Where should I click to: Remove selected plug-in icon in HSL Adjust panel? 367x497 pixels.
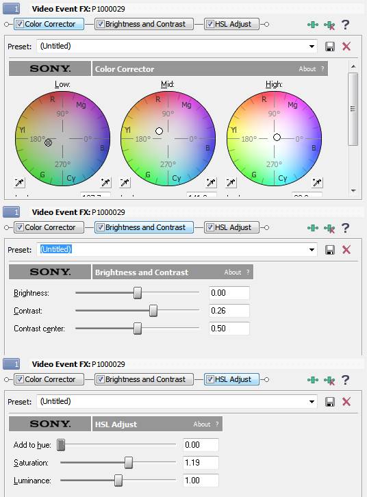point(329,380)
